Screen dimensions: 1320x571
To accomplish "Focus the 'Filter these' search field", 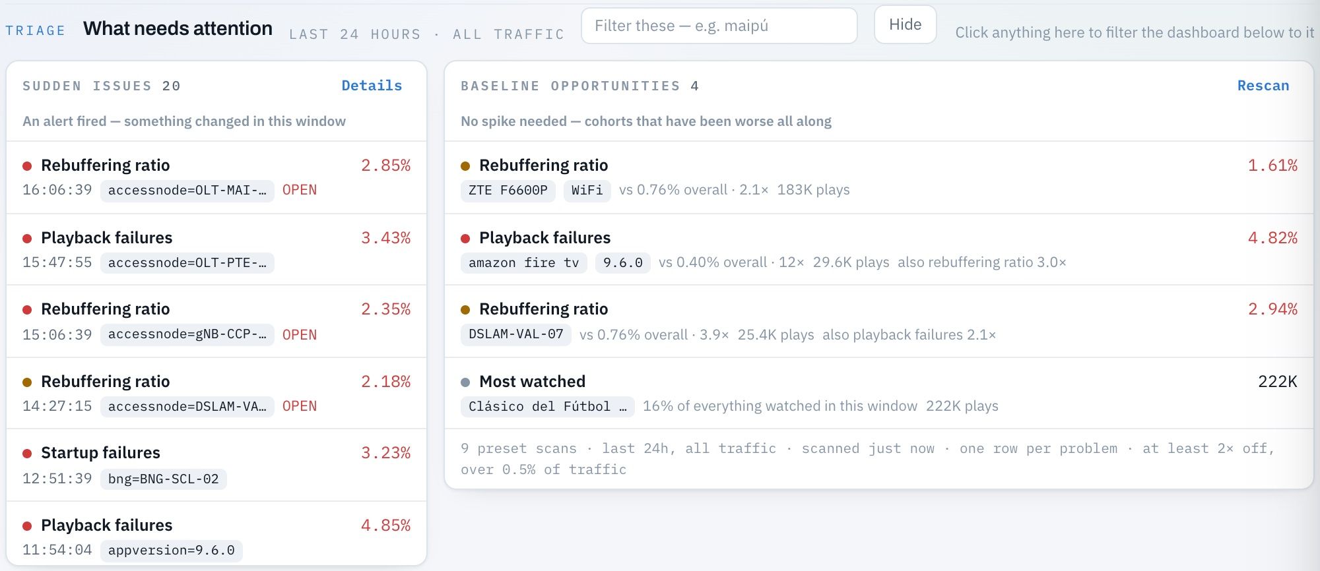I will point(719,26).
